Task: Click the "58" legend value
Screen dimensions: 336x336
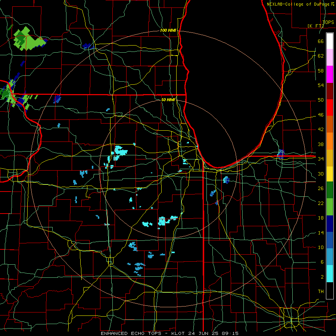Action: pos(321,71)
